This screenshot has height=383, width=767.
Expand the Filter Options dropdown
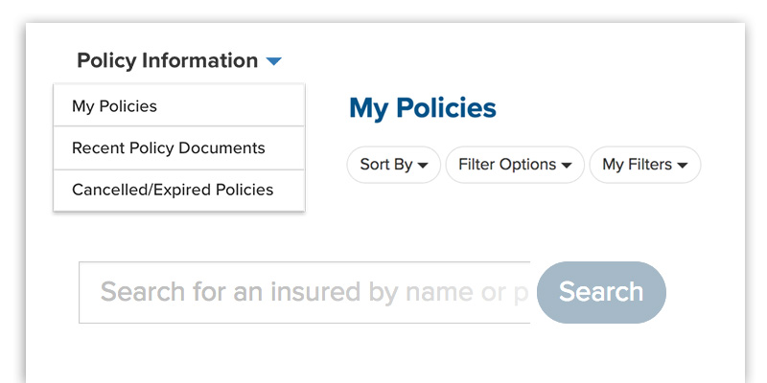click(515, 165)
